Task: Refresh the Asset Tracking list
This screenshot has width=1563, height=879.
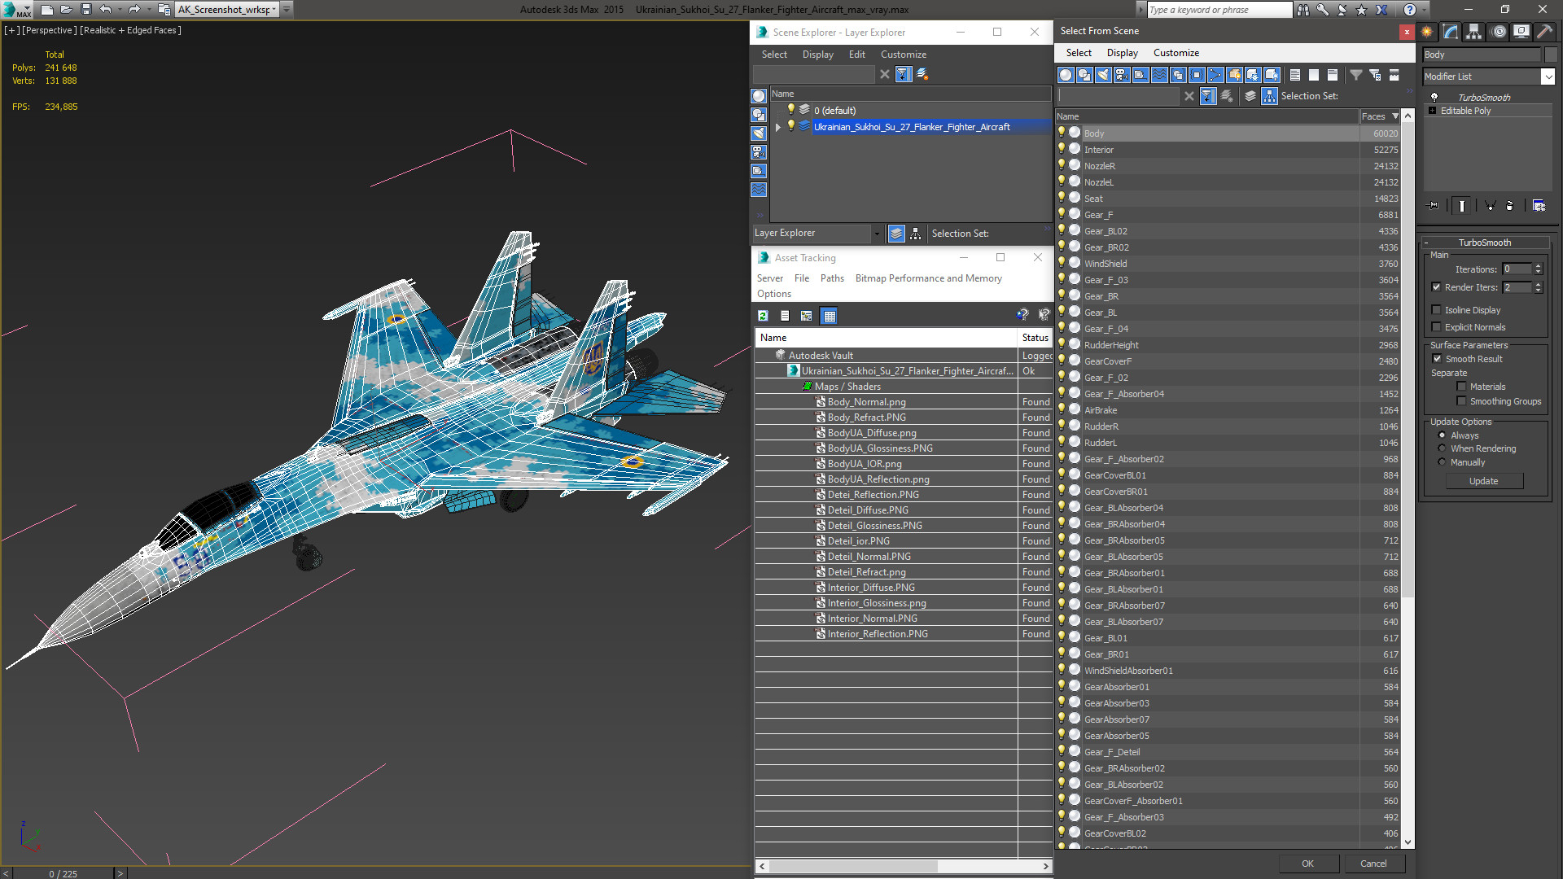Action: 763,316
